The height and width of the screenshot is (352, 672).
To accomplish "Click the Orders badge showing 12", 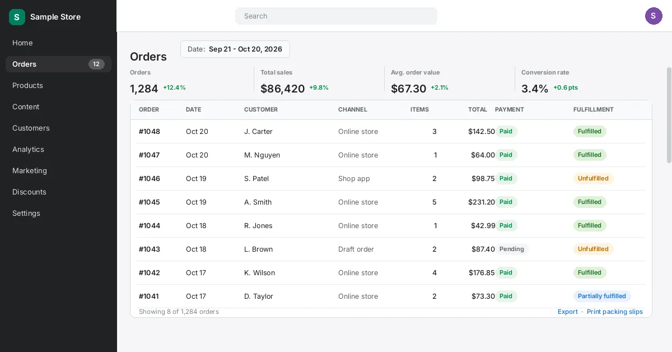I will (96, 64).
